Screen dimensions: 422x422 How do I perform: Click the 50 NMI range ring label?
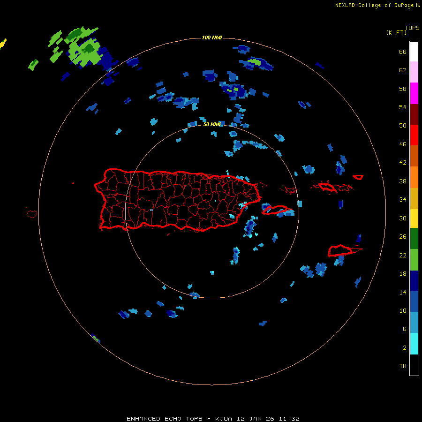[212, 124]
